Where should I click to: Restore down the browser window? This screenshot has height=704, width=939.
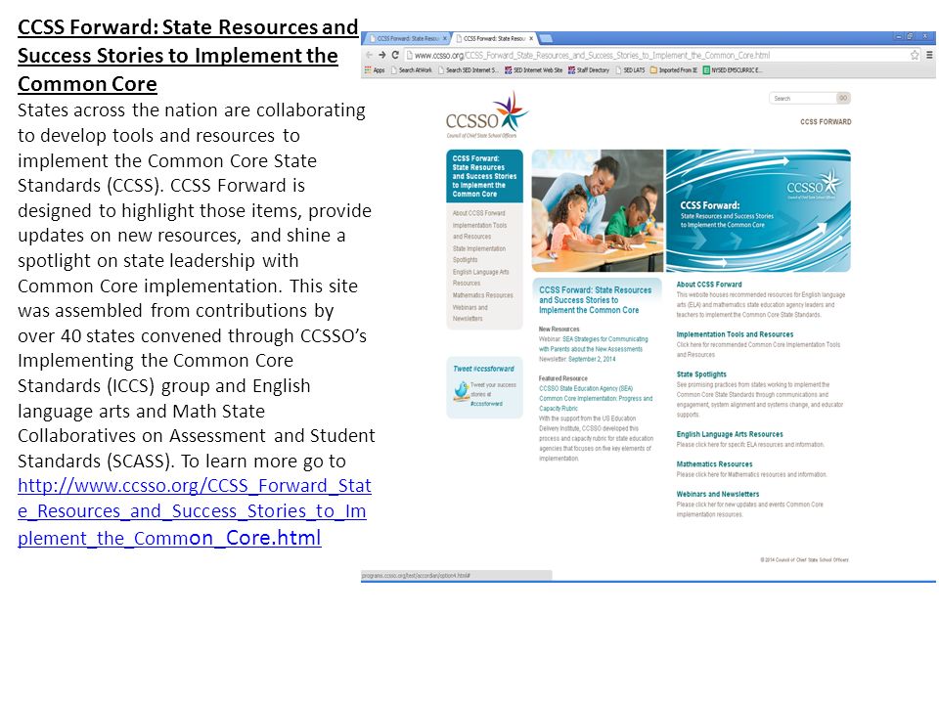point(911,36)
